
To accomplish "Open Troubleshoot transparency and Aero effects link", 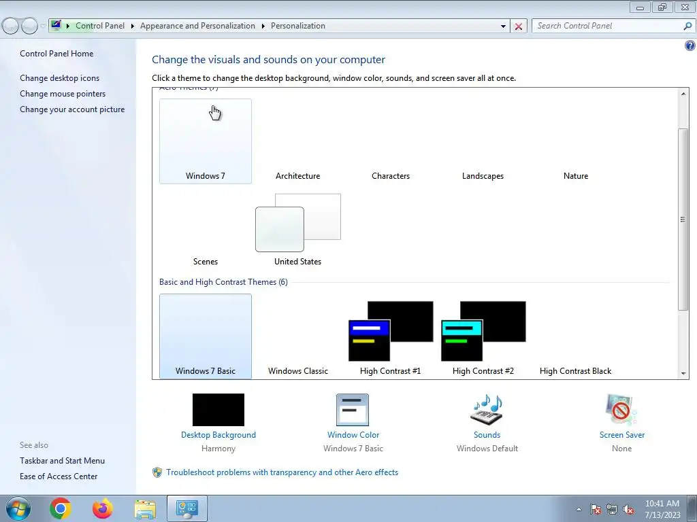I will [x=282, y=472].
